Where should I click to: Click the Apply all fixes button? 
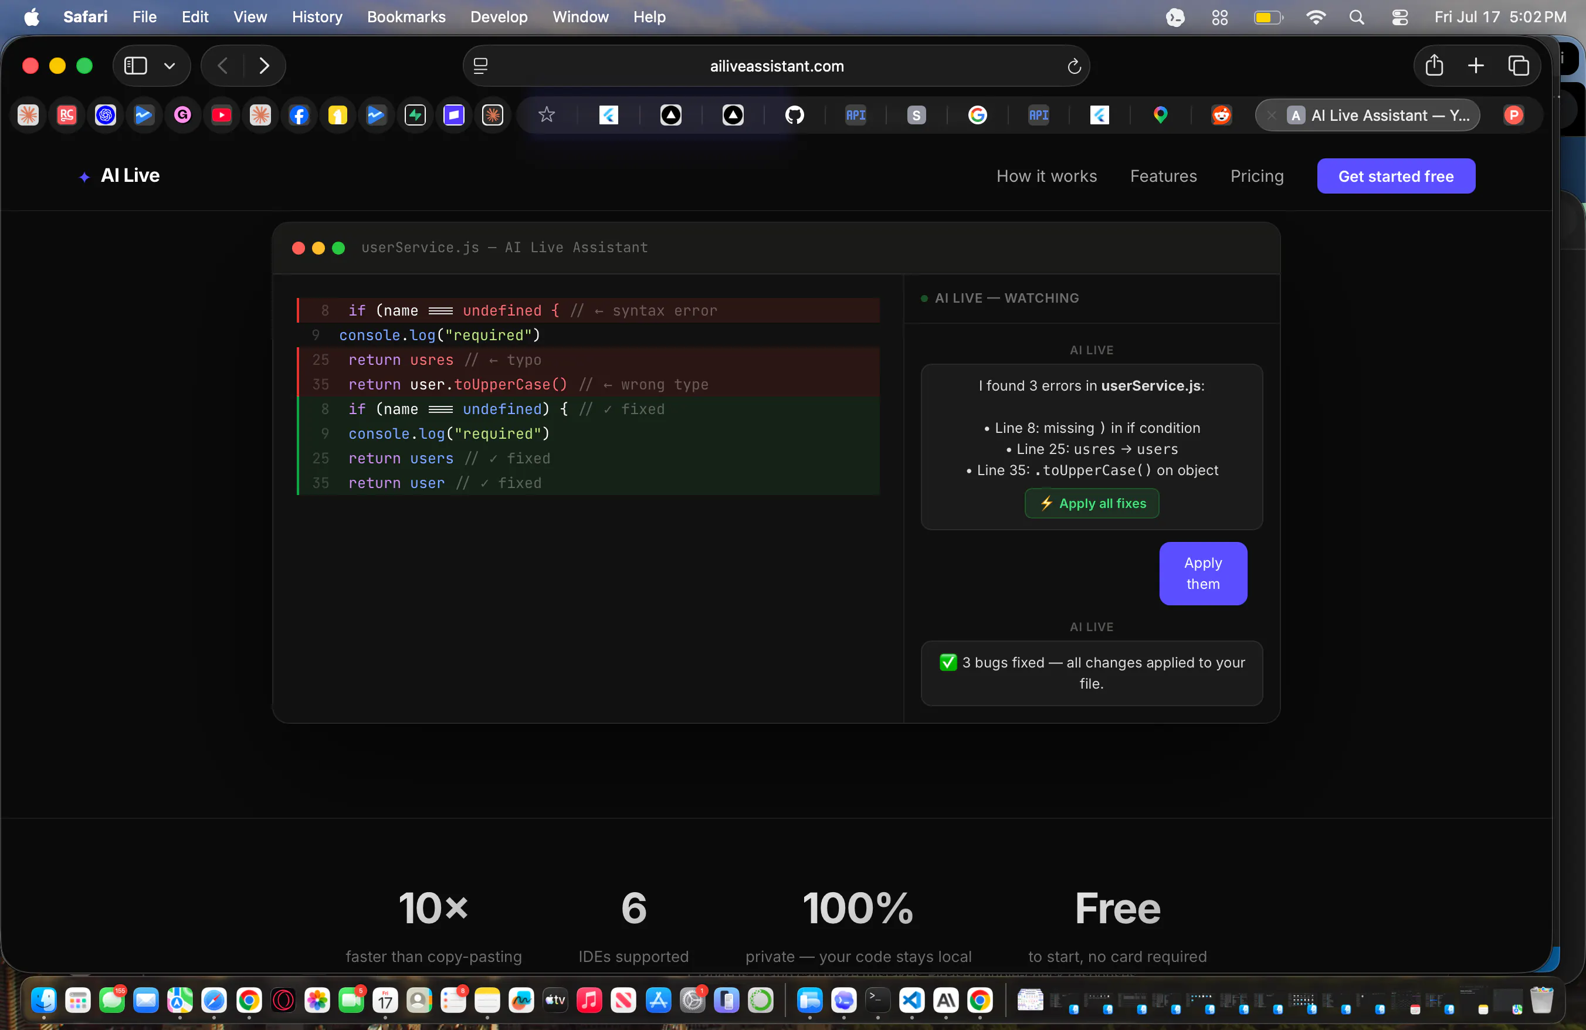(1091, 503)
